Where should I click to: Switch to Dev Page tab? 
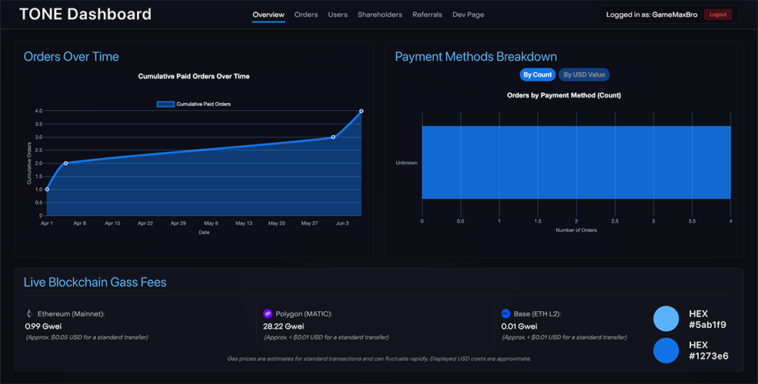point(468,15)
